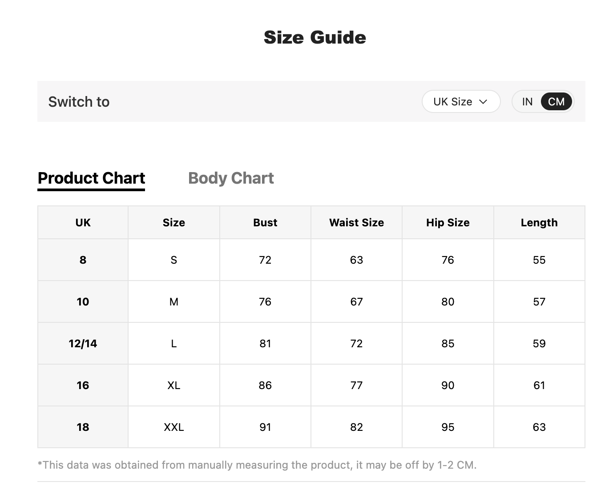Select the UK 8 row header

pos(83,260)
